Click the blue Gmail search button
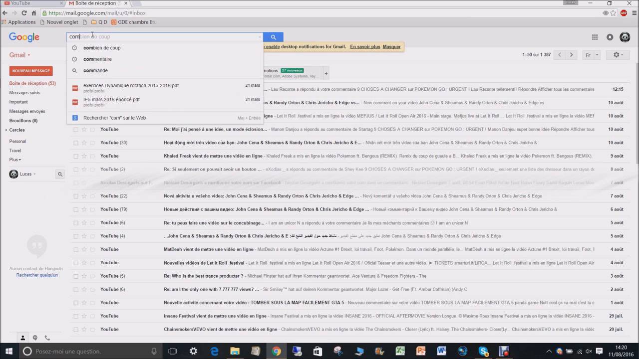Image resolution: width=639 pixels, height=359 pixels. pyautogui.click(x=273, y=37)
